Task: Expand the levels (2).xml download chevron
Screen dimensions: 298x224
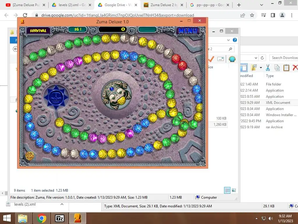Action: pos(62,204)
